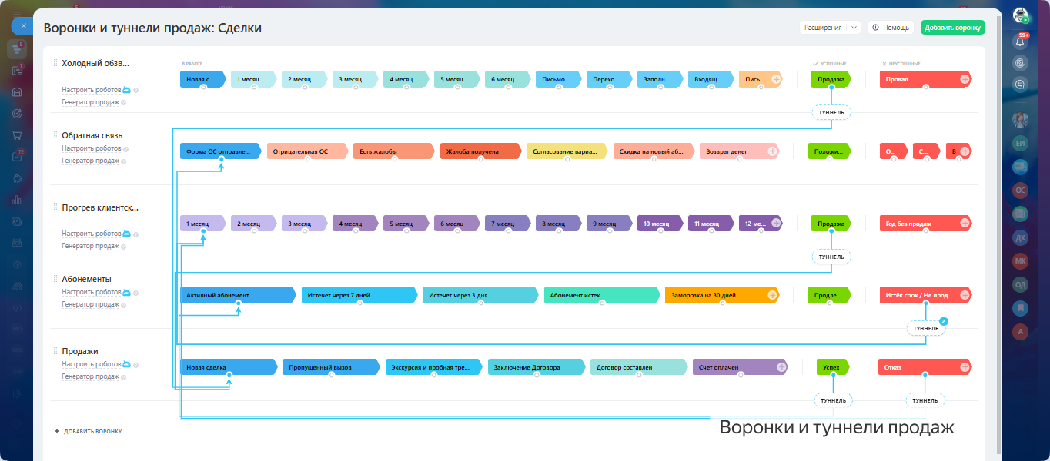The image size is (1050, 461).
Task: Open the shopping cart icon in left sidebar
Action: pyautogui.click(x=16, y=135)
